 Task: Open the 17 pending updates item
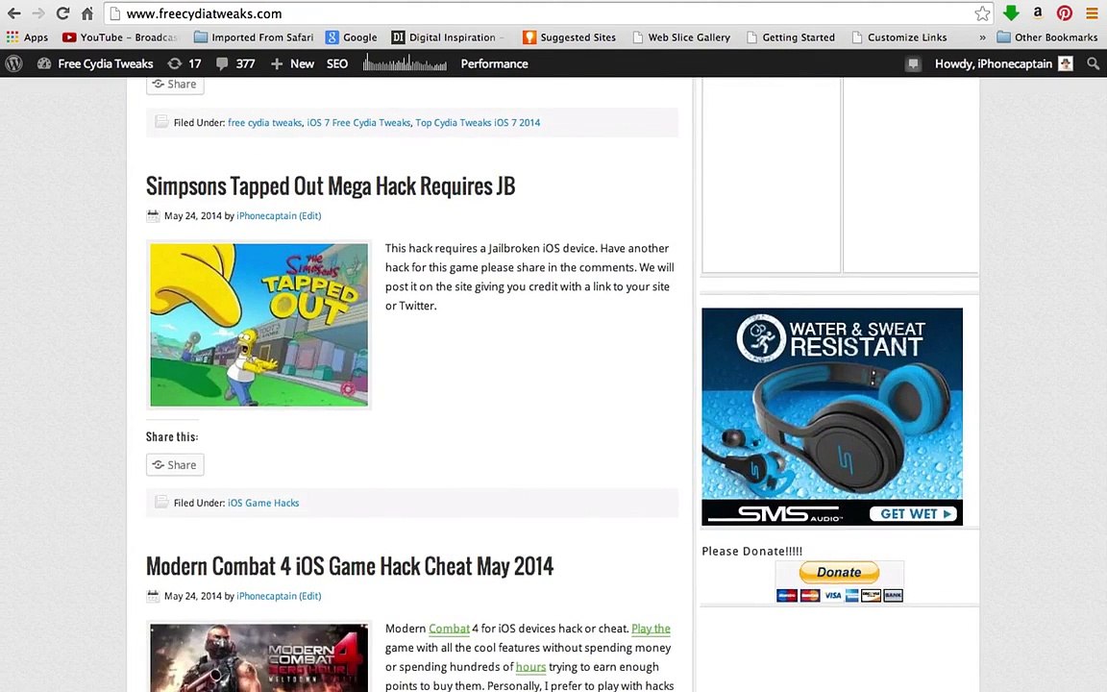click(x=184, y=63)
